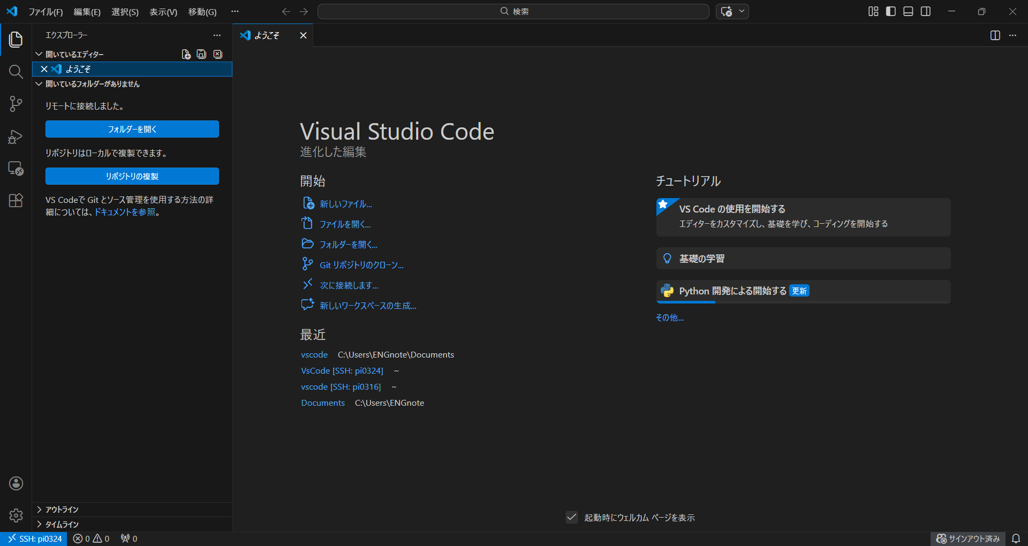Screen dimensions: 1028x546
Task: Toggle the bottom panel visibility
Action: tap(908, 11)
